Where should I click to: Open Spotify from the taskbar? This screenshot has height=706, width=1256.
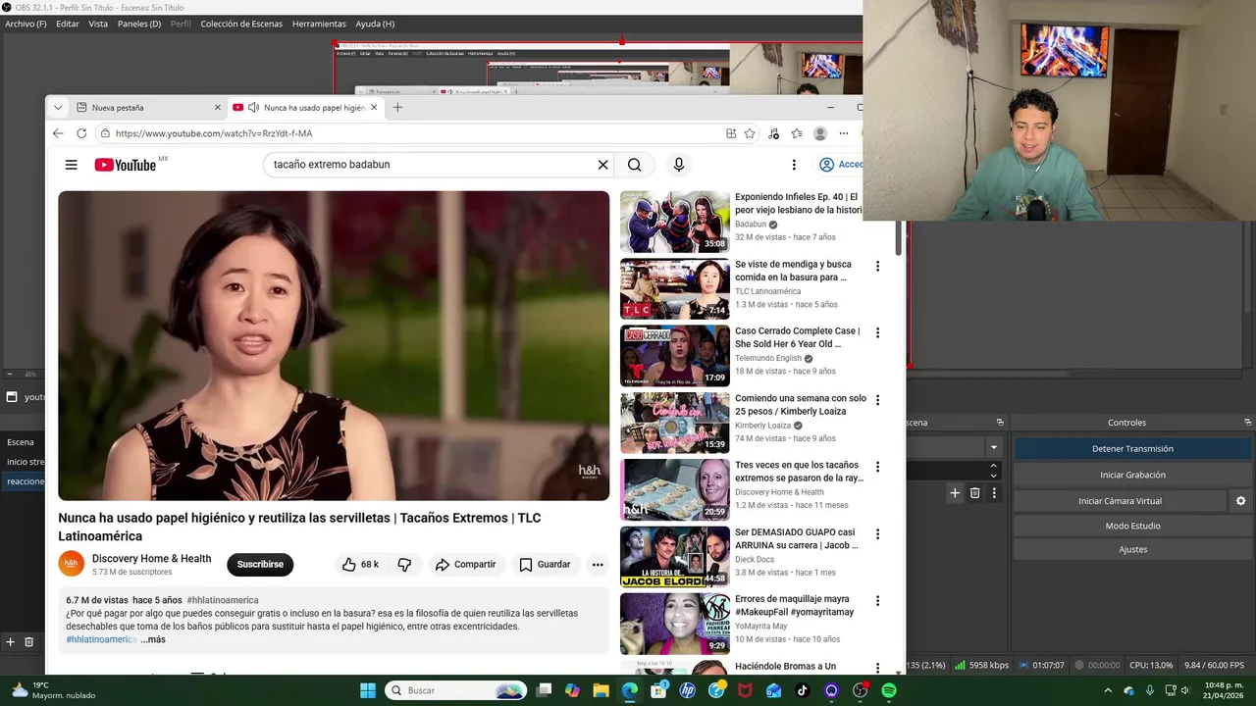(888, 690)
